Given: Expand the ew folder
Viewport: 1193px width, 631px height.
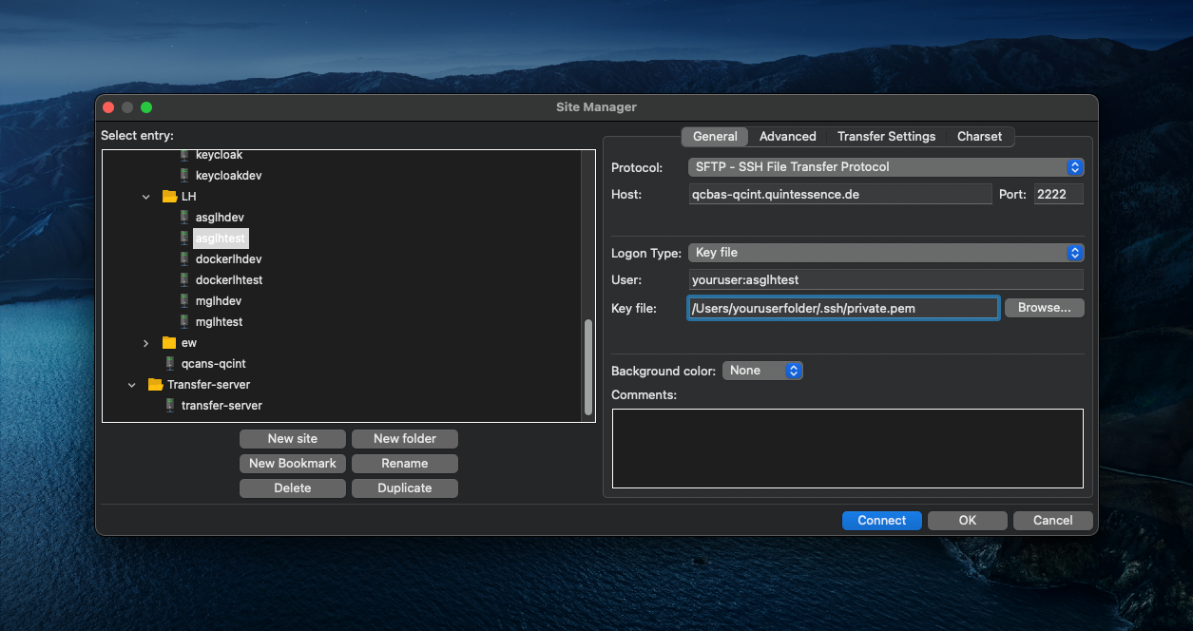Looking at the screenshot, I should coord(146,343).
